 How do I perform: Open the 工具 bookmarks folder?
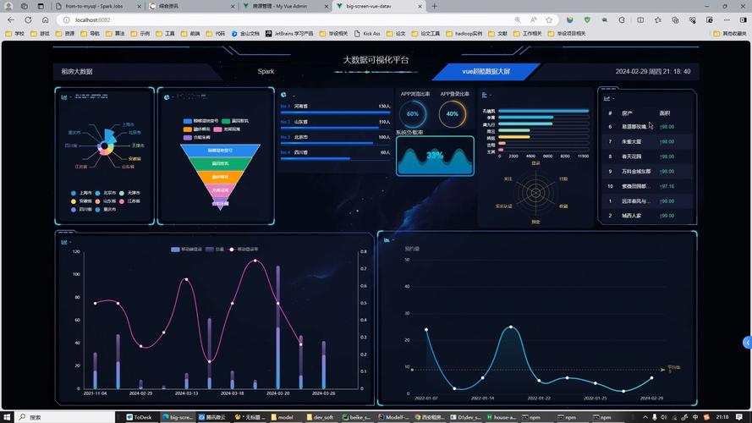tap(166, 34)
